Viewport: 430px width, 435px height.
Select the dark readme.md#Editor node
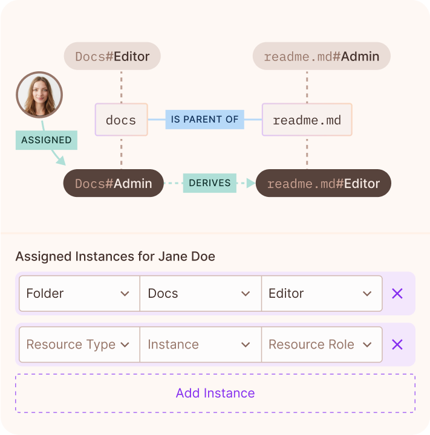click(323, 183)
